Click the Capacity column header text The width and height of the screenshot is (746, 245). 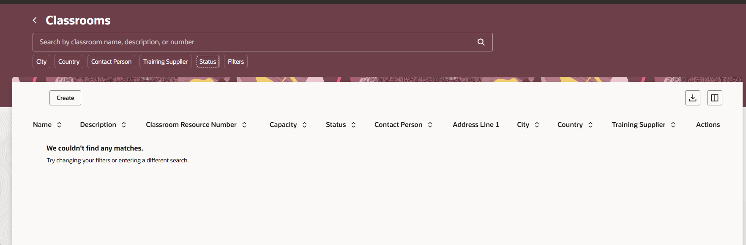tap(283, 125)
